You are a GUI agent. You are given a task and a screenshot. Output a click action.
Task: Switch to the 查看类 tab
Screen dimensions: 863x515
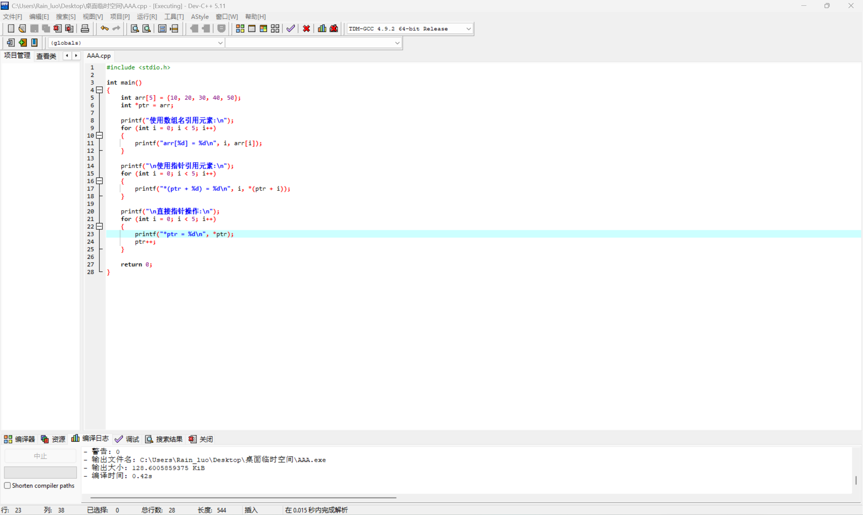coord(46,56)
